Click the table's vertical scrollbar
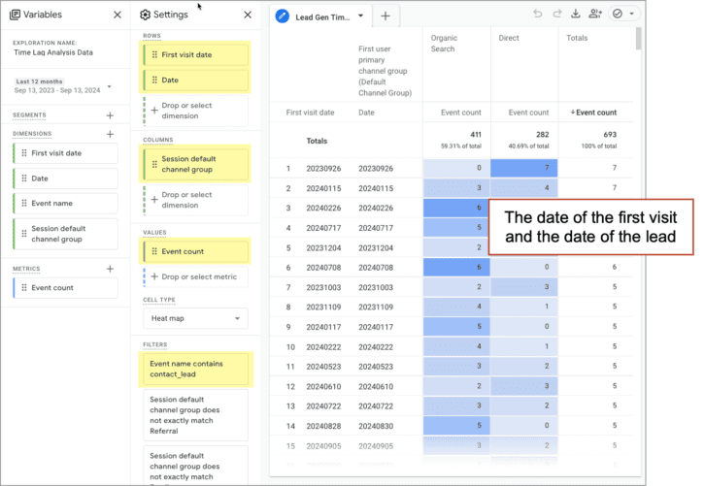This screenshot has width=704, height=486. pyautogui.click(x=638, y=39)
